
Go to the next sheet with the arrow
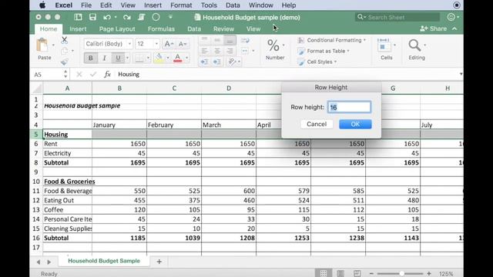49,262
